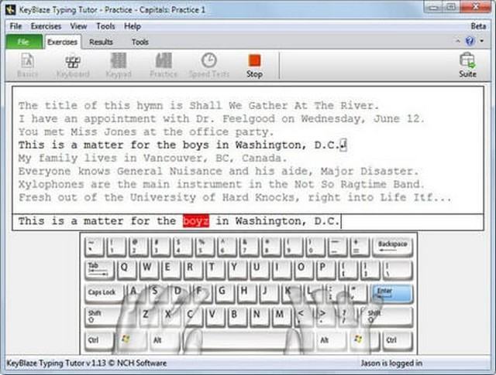
Task: Click the line about Shall We Gather
Action: click(198, 105)
